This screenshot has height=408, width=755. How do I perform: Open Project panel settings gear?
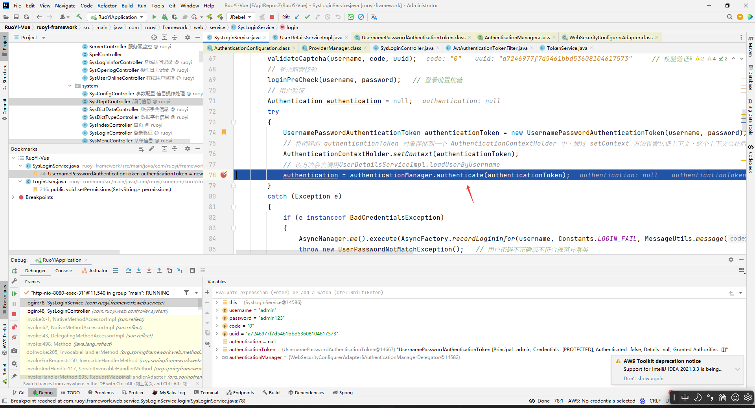point(188,37)
